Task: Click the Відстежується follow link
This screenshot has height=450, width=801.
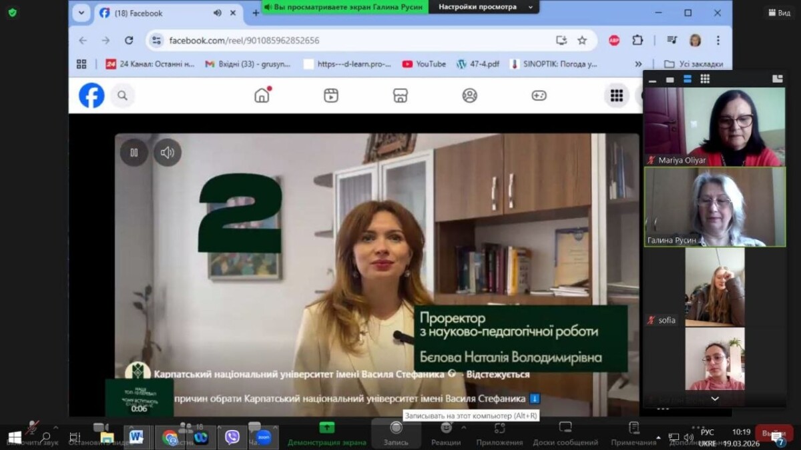Action: (497, 374)
